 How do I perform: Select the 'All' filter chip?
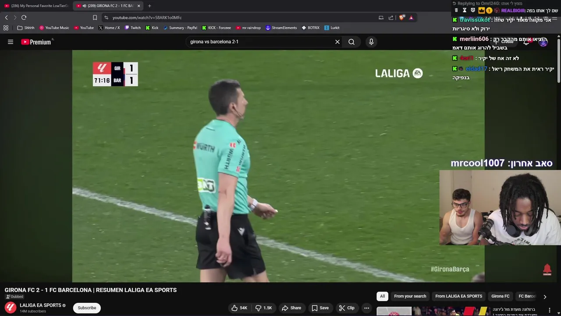tap(382, 296)
